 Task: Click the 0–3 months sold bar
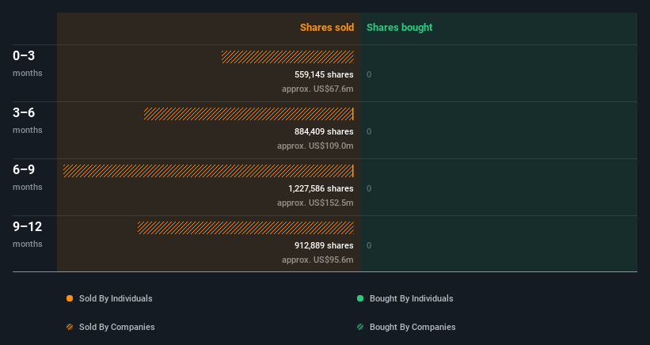[x=287, y=57]
